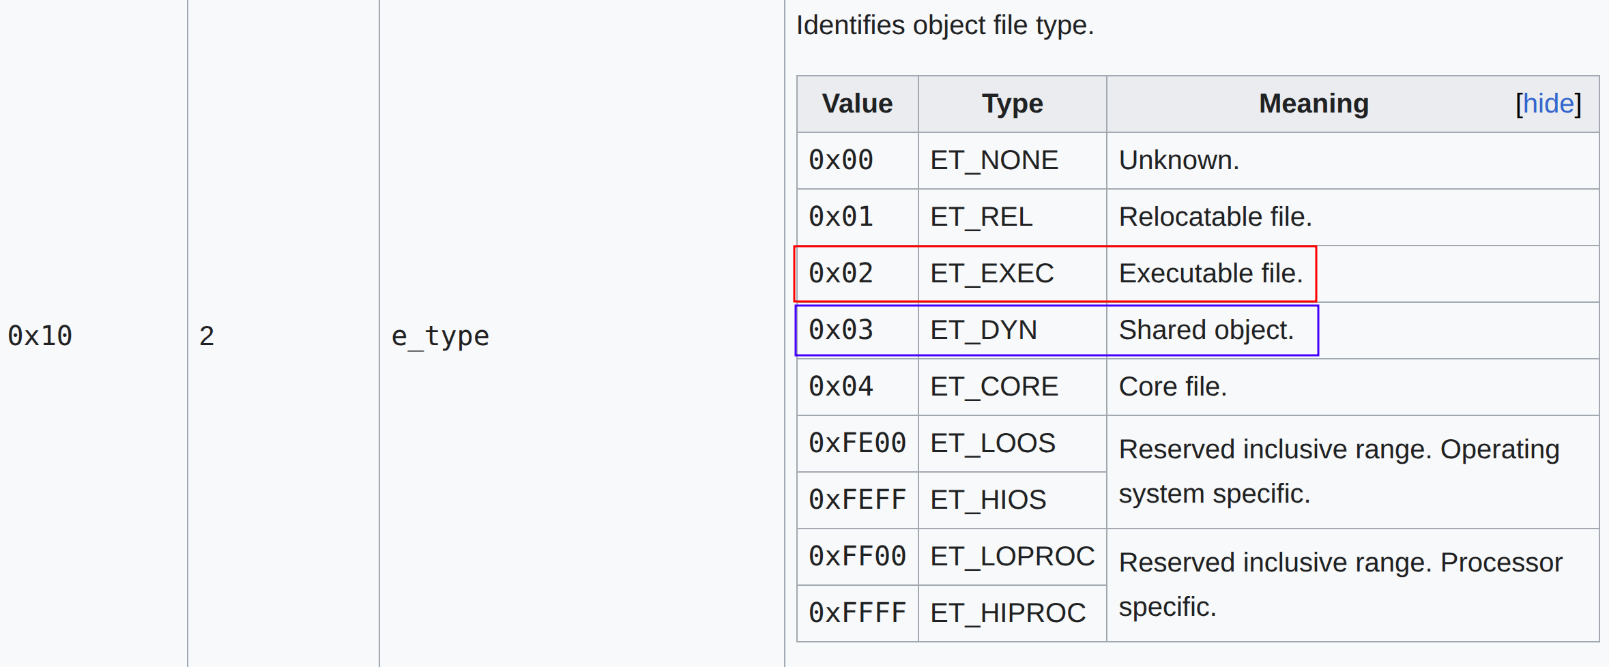Select the 0x00 value cell
The image size is (1609, 667).
(x=841, y=160)
